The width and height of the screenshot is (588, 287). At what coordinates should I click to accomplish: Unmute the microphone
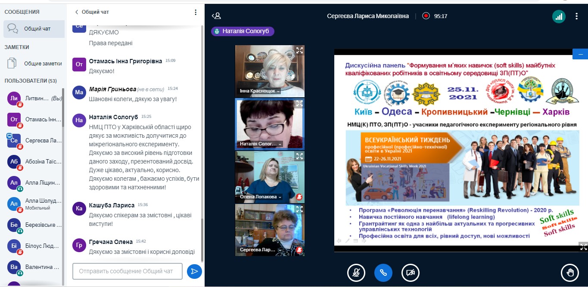pos(356,272)
